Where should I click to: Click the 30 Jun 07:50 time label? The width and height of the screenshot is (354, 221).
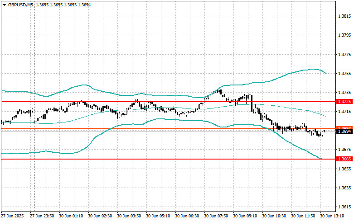coord(216,216)
